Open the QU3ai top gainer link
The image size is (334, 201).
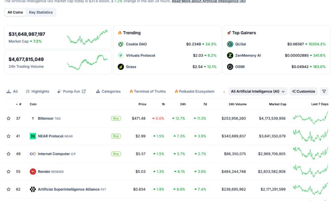[x=241, y=44]
